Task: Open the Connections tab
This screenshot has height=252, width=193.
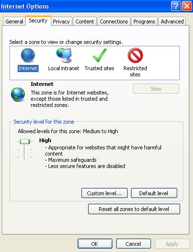Action: (114, 21)
